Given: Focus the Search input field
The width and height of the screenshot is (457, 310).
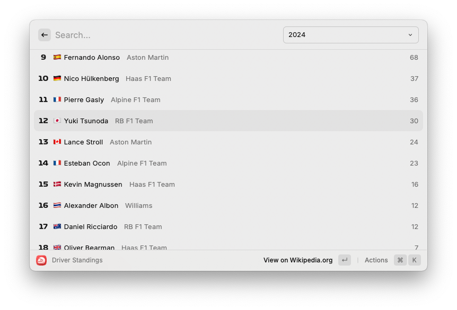Looking at the screenshot, I should [x=166, y=35].
